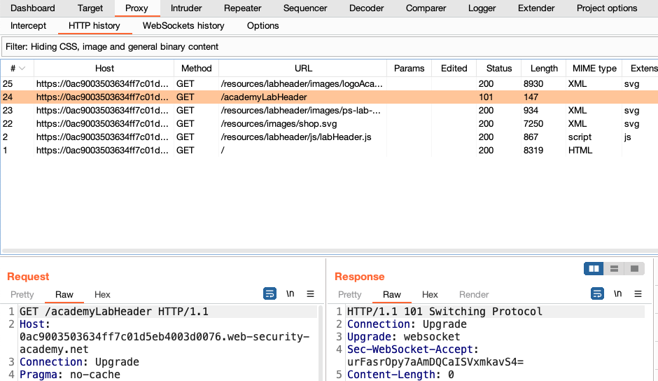Open the Comparer tab
The width and height of the screenshot is (658, 381).
pyautogui.click(x=426, y=8)
